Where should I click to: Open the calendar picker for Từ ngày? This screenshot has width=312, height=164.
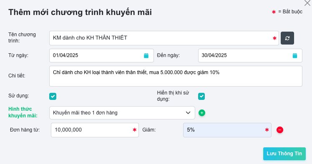click(146, 56)
